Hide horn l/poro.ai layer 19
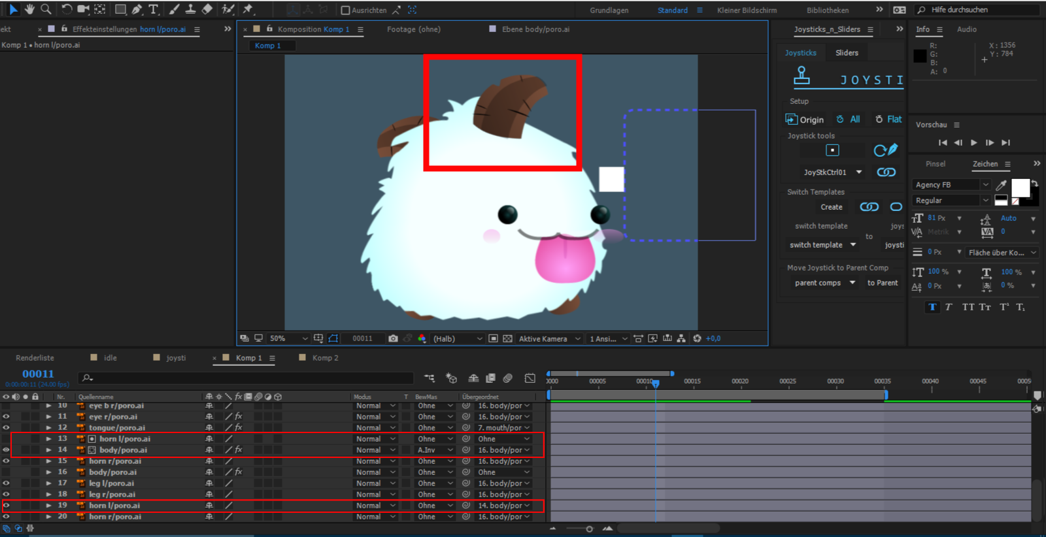This screenshot has height=537, width=1046. pos(6,506)
